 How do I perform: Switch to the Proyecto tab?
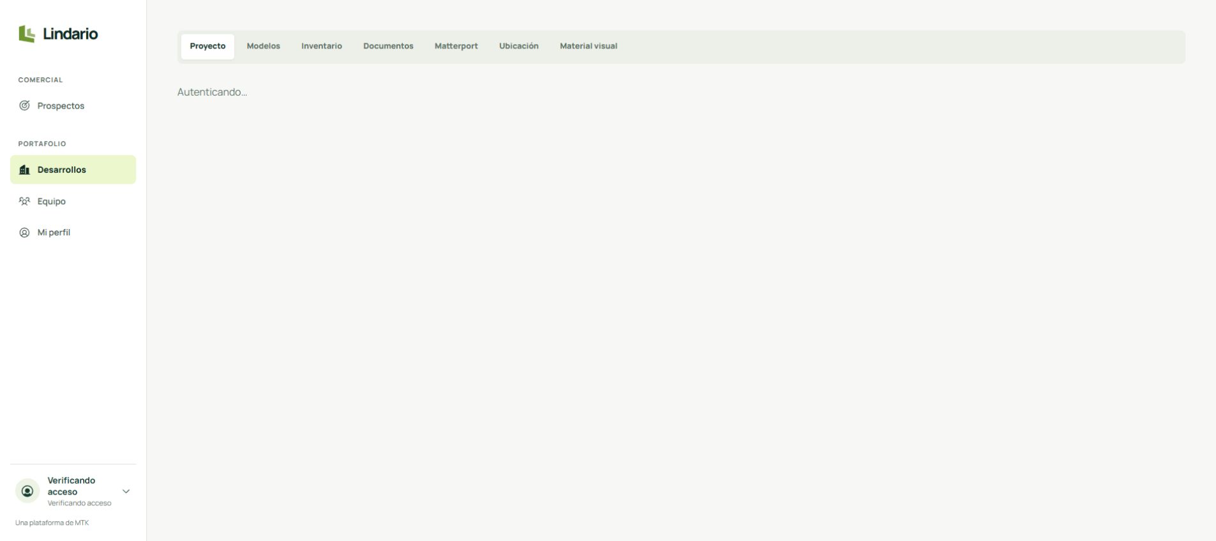click(207, 47)
